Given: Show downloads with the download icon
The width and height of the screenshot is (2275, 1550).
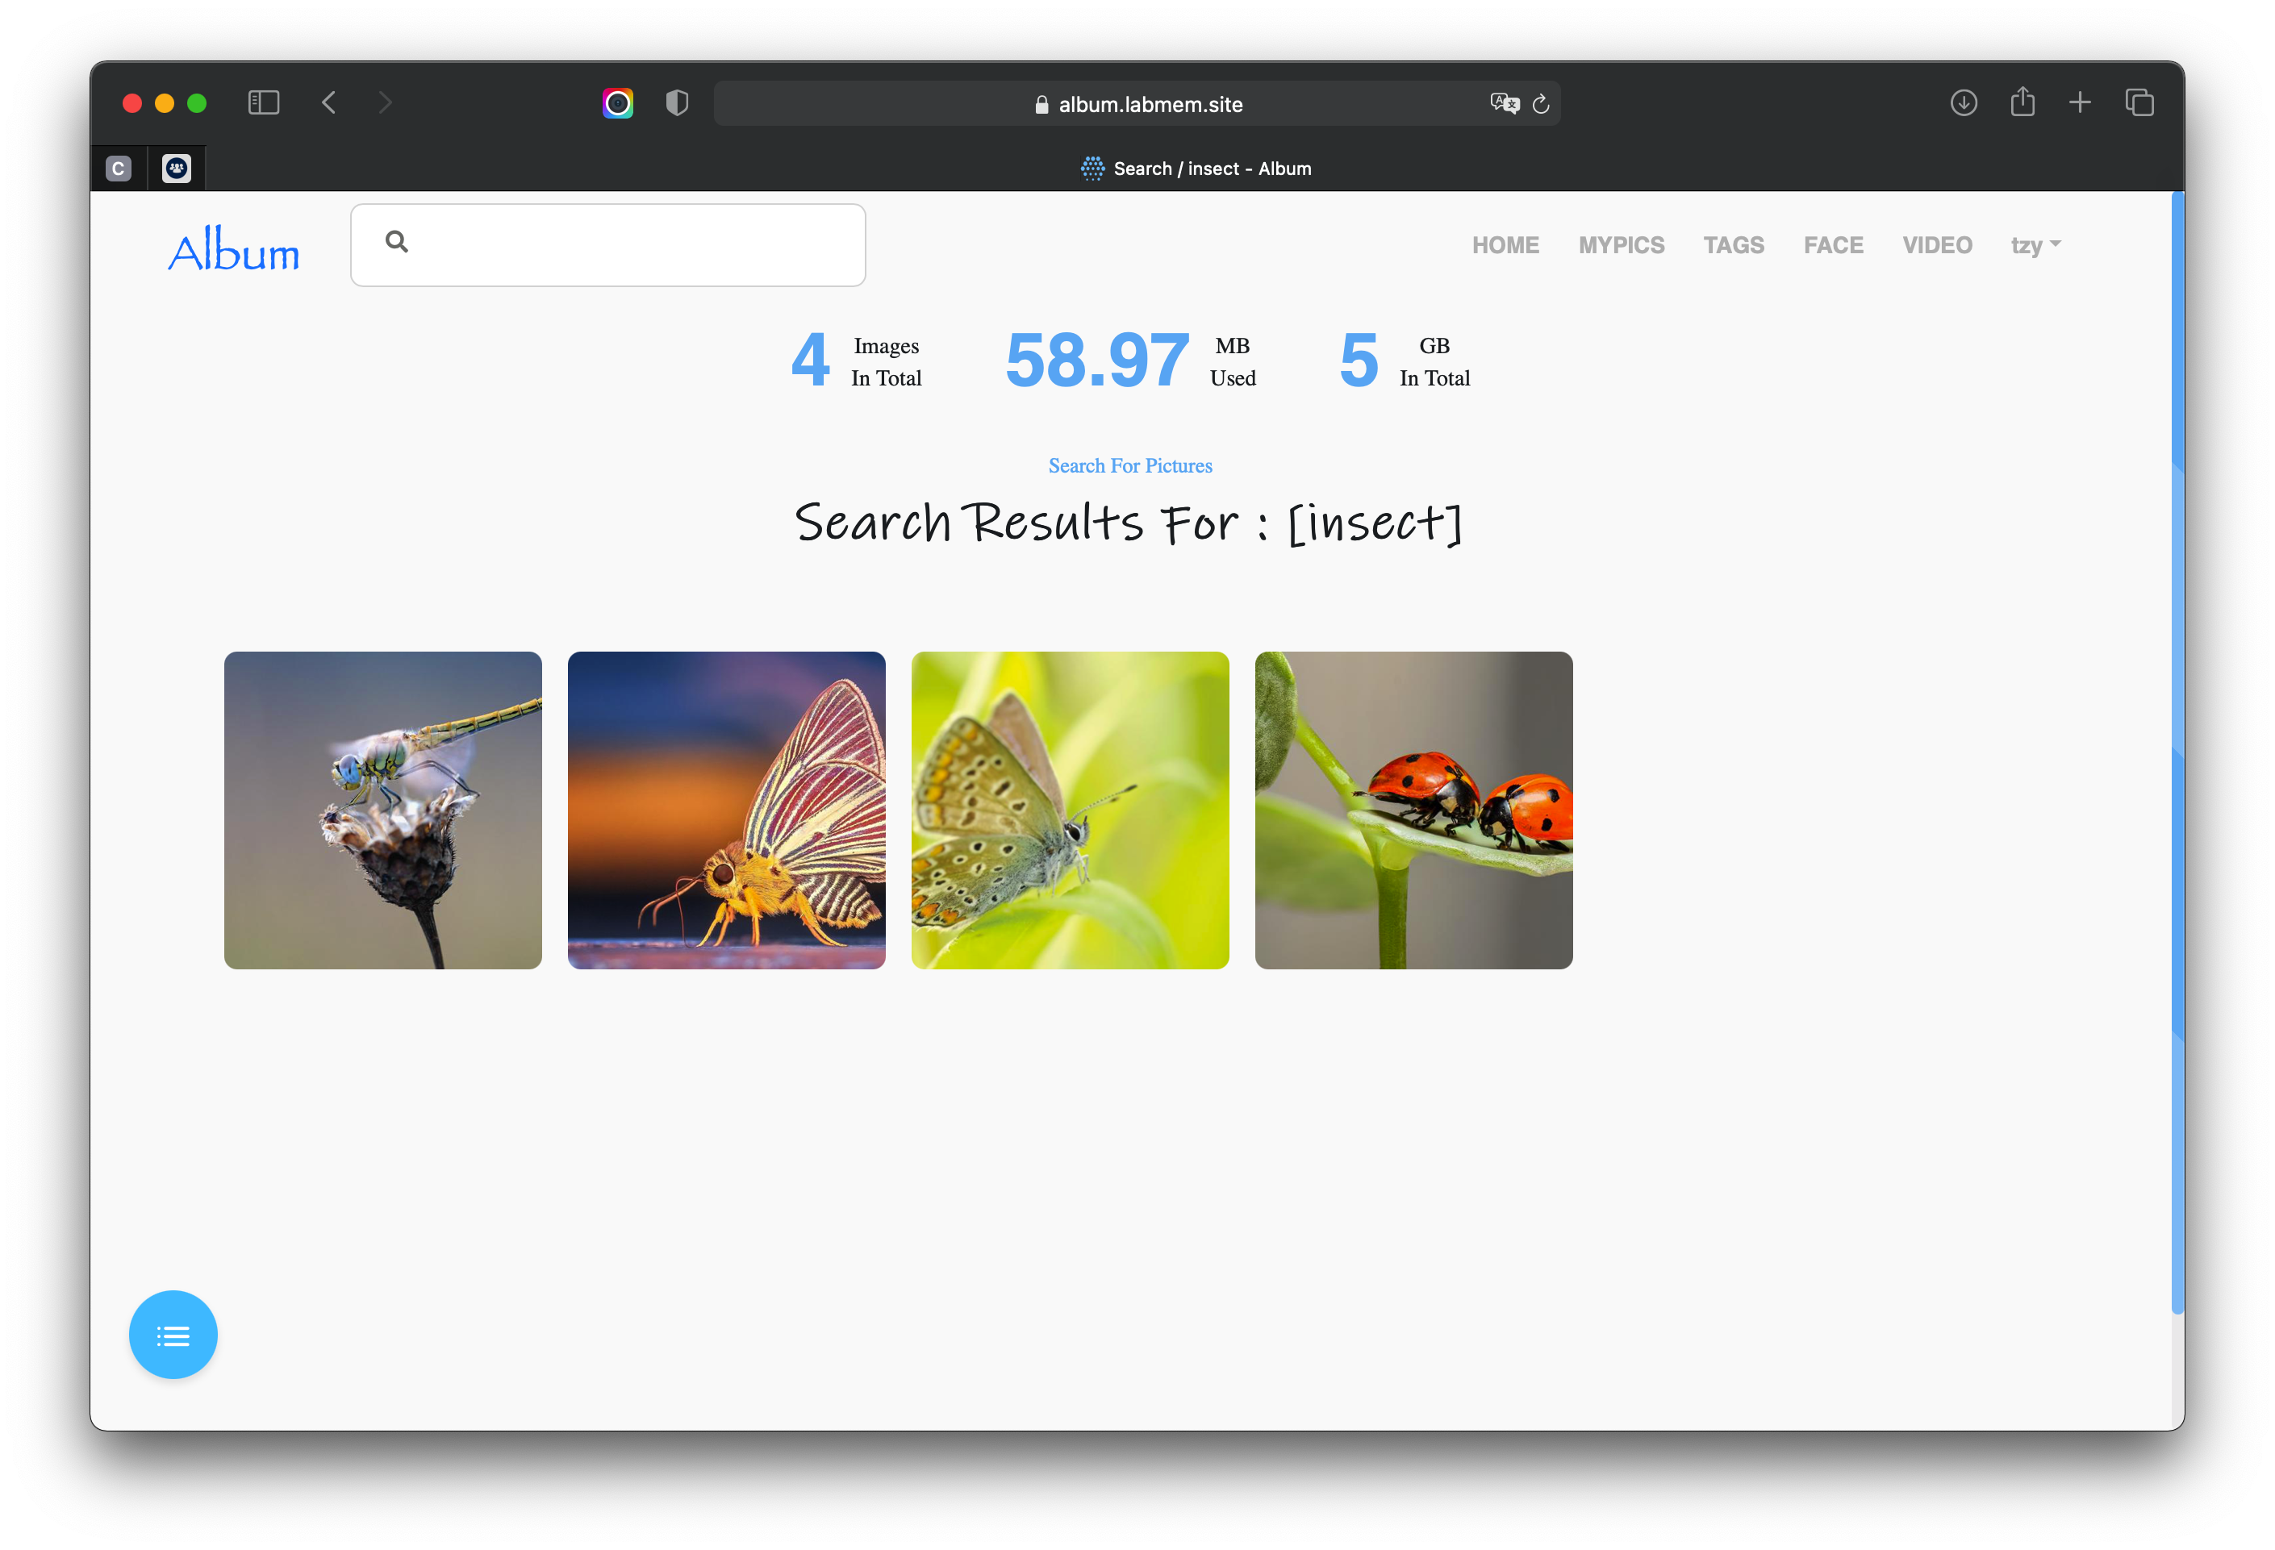Looking at the screenshot, I should click(1964, 102).
